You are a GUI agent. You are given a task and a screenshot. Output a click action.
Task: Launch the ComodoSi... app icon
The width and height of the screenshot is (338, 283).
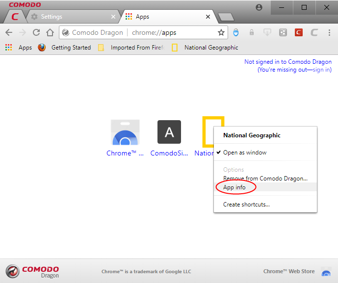(x=169, y=132)
